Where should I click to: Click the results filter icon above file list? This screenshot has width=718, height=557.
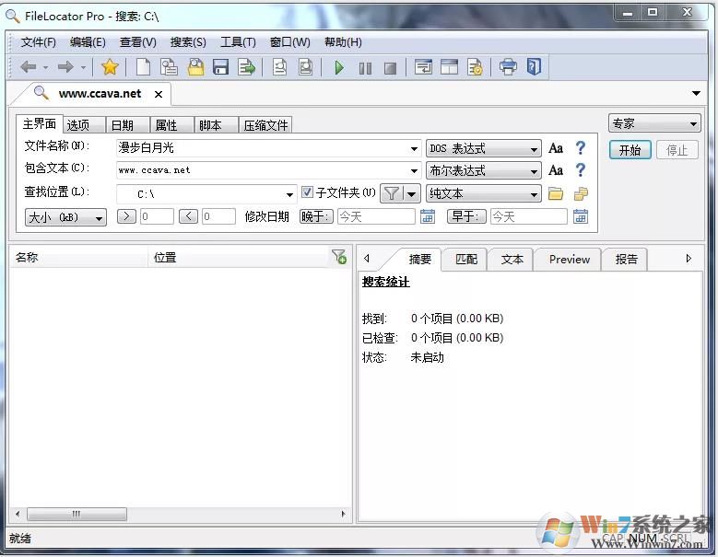[338, 258]
